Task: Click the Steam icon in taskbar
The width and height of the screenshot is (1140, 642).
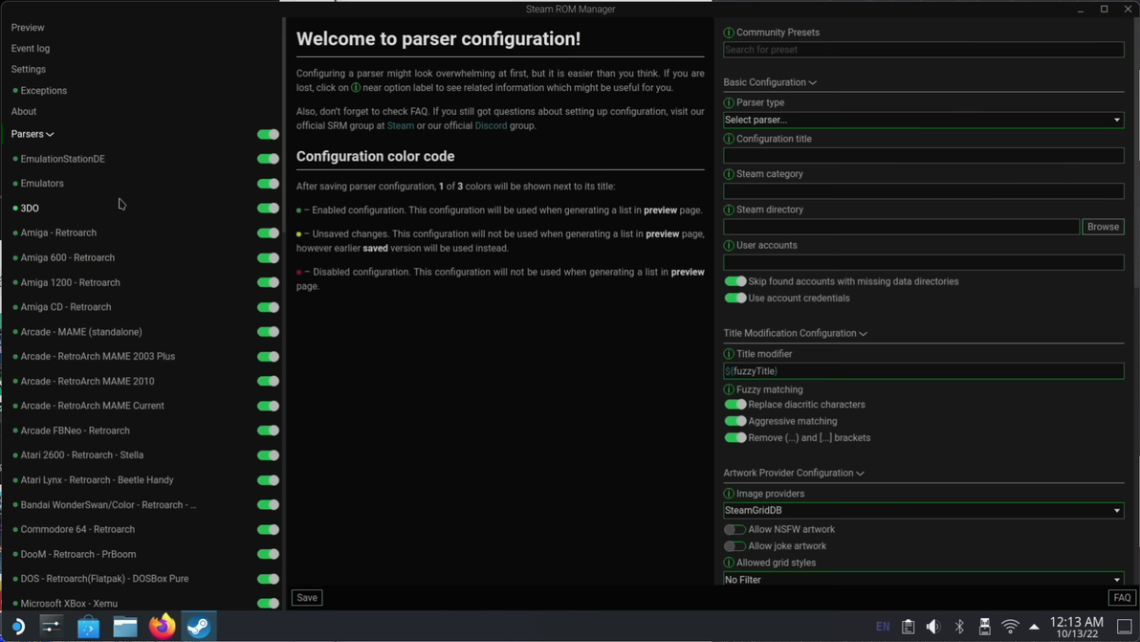Action: (x=199, y=626)
